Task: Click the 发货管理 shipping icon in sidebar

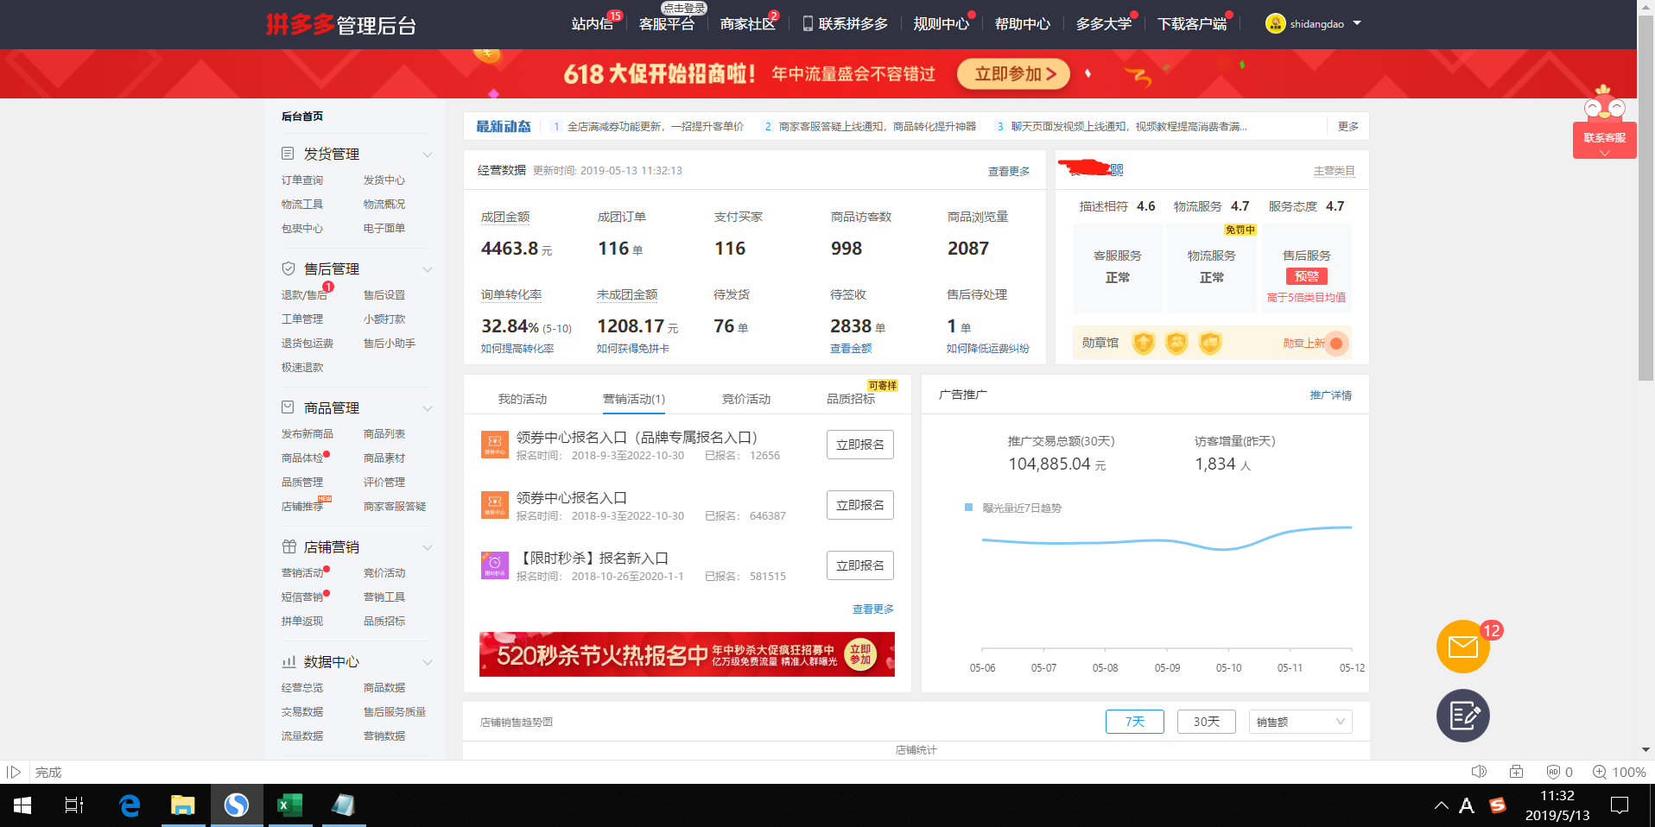Action: tap(289, 153)
